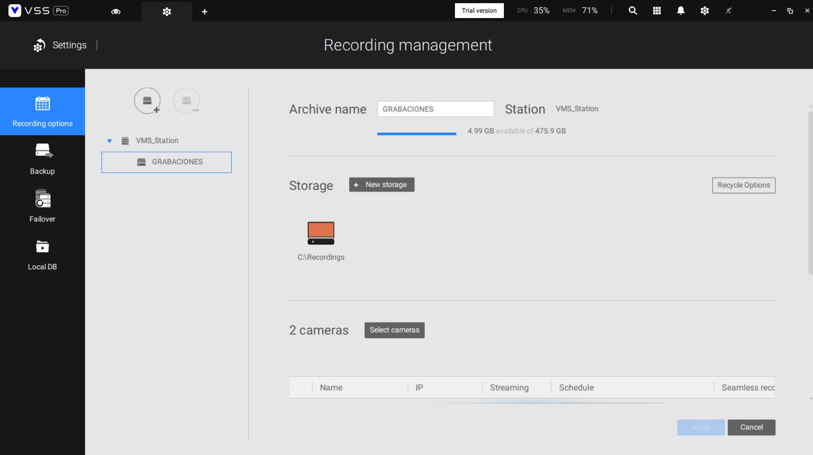Click the New storage button
Image resolution: width=813 pixels, height=455 pixels.
coord(382,185)
